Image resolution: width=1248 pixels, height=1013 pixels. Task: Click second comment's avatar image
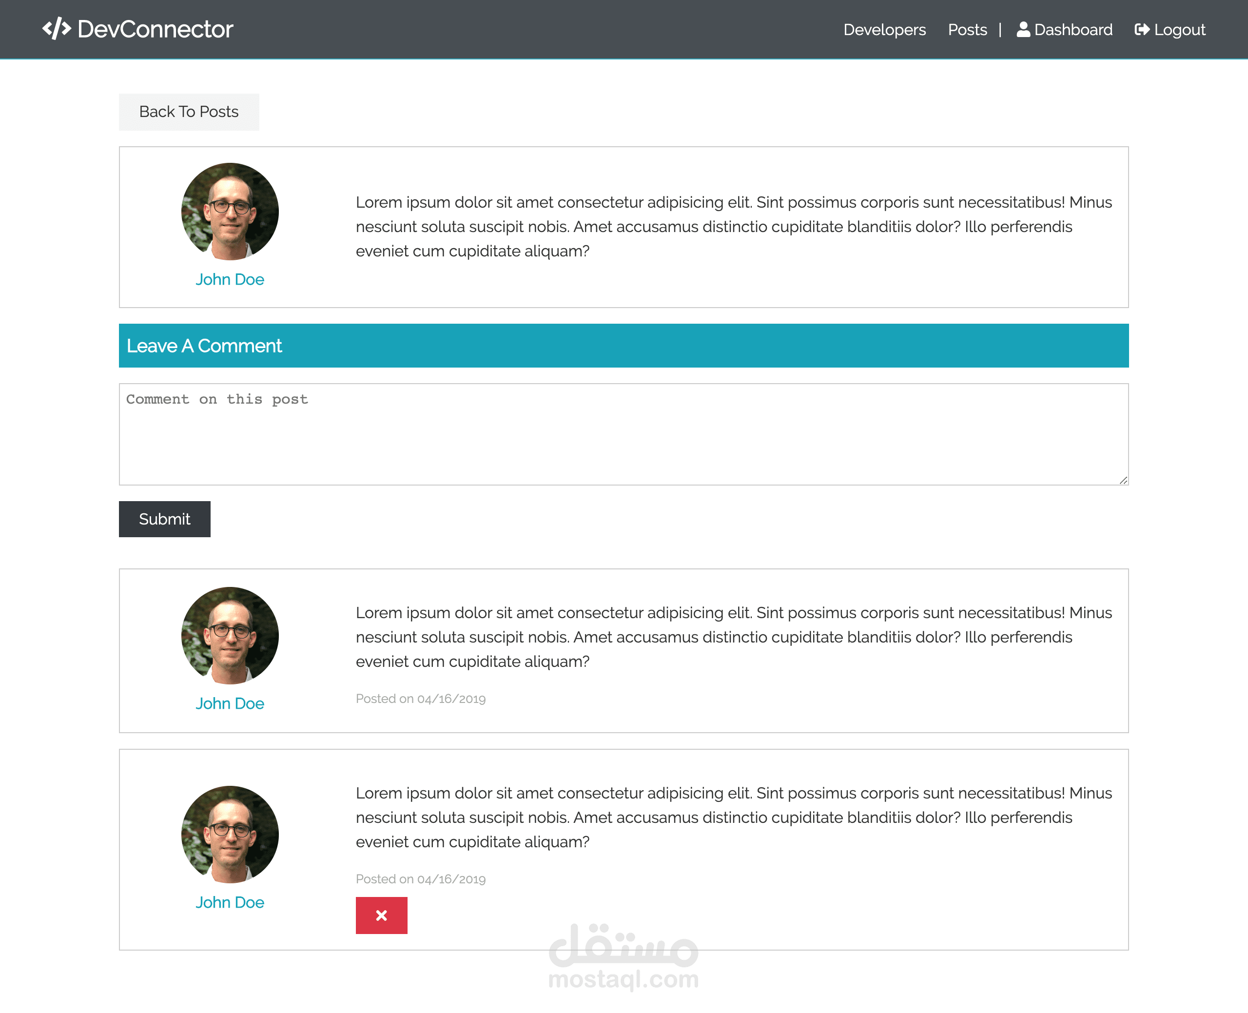(230, 835)
